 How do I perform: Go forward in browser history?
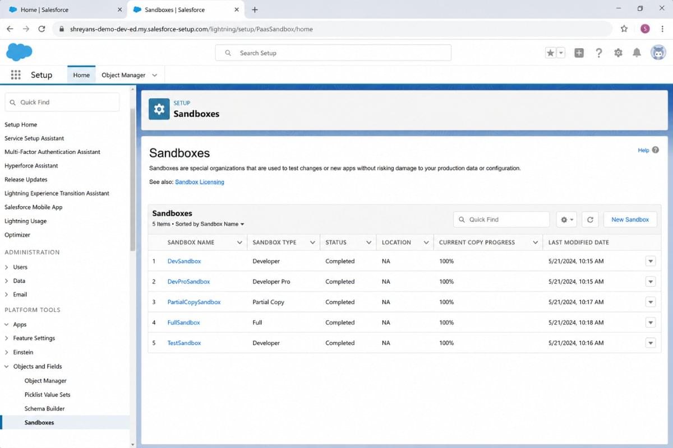coord(26,29)
